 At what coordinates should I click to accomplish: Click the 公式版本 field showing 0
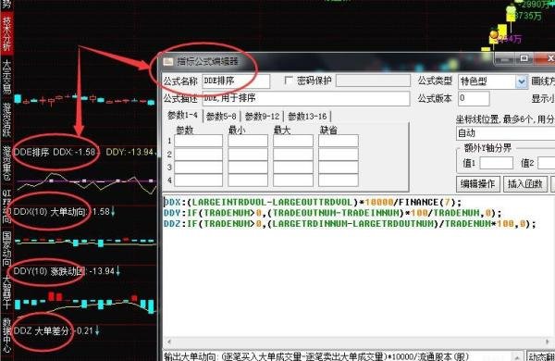pos(474,98)
